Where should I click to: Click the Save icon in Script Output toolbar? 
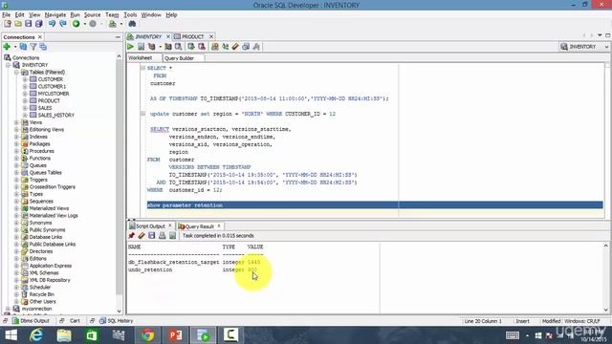click(x=152, y=236)
